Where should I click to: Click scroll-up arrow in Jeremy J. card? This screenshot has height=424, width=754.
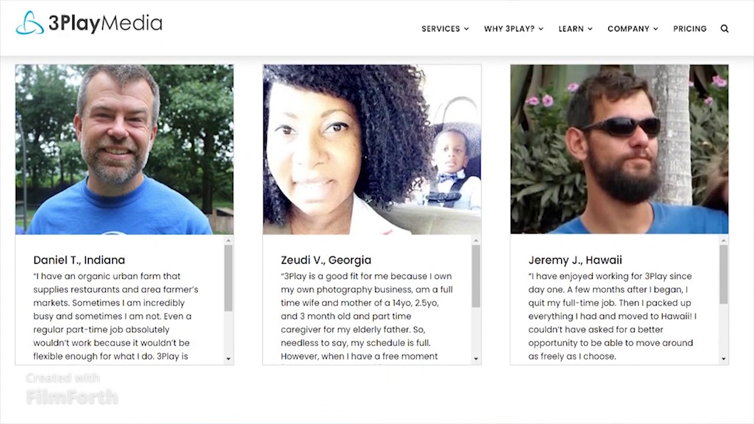tap(723, 240)
